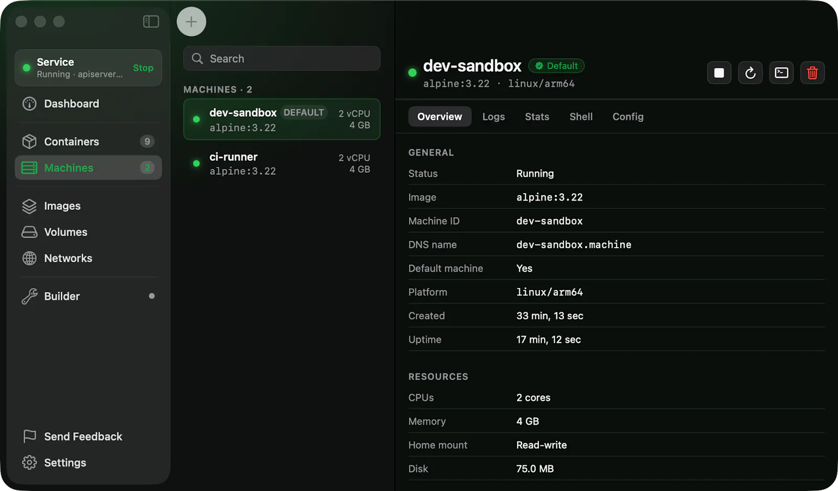Select Machines in the sidebar
838x491 pixels.
(88, 168)
